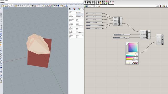168x94 pixels.
Task: Switch to the Layers panel tab
Action: click(75, 9)
